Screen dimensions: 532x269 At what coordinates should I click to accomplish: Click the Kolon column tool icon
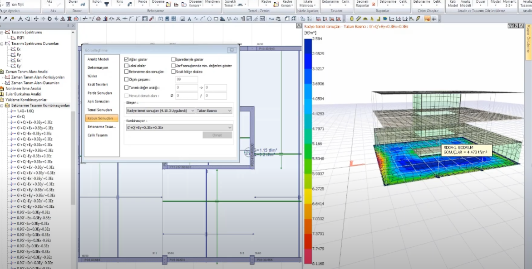[107, 4]
